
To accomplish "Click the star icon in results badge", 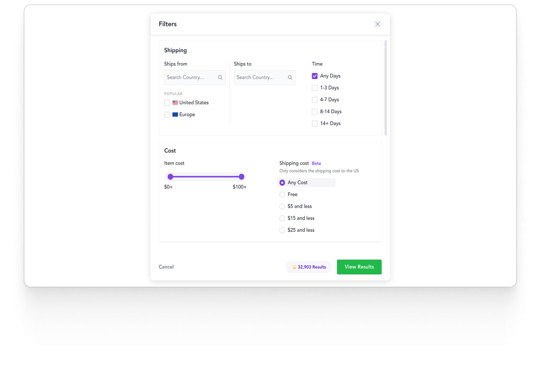I will [294, 267].
